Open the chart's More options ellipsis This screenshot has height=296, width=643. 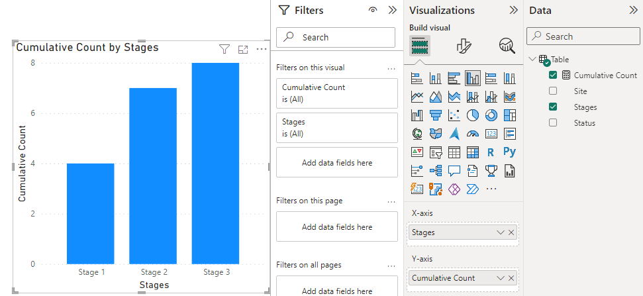coord(261,50)
